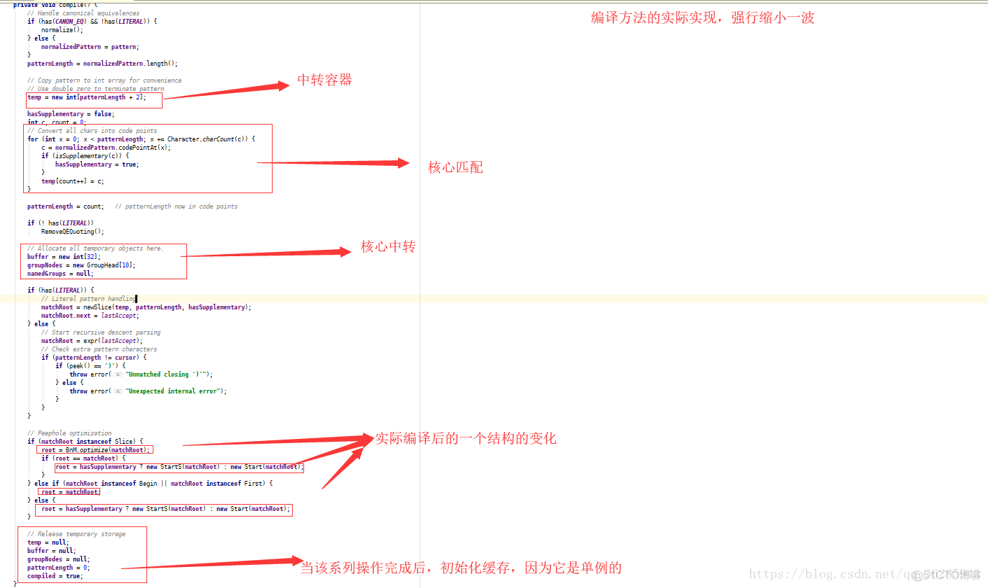Click the line "if (peek() == ')') {"
This screenshot has width=988, height=588.
coord(90,366)
